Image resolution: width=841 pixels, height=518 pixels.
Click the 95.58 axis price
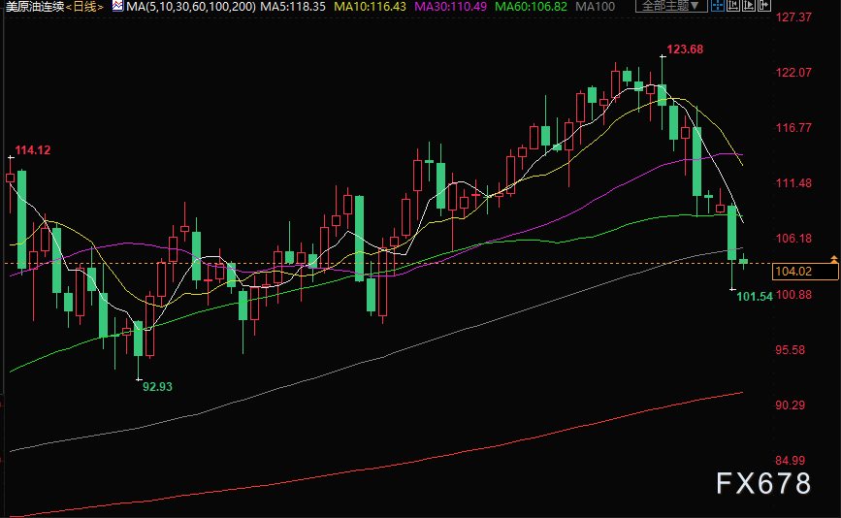pos(790,349)
